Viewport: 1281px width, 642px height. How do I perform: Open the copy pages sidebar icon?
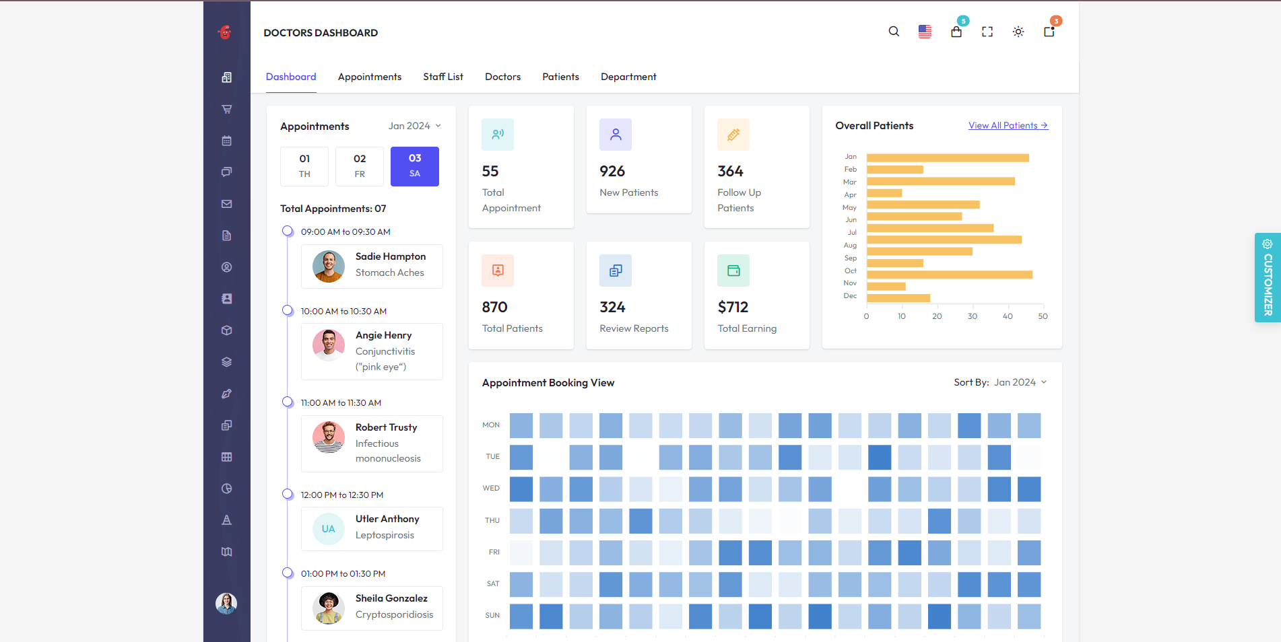pos(226,425)
